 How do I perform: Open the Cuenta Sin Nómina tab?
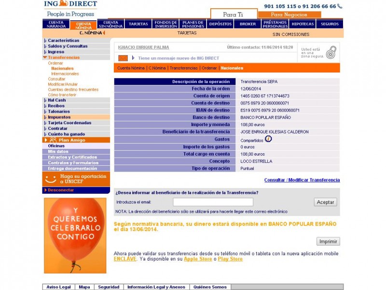click(x=111, y=24)
